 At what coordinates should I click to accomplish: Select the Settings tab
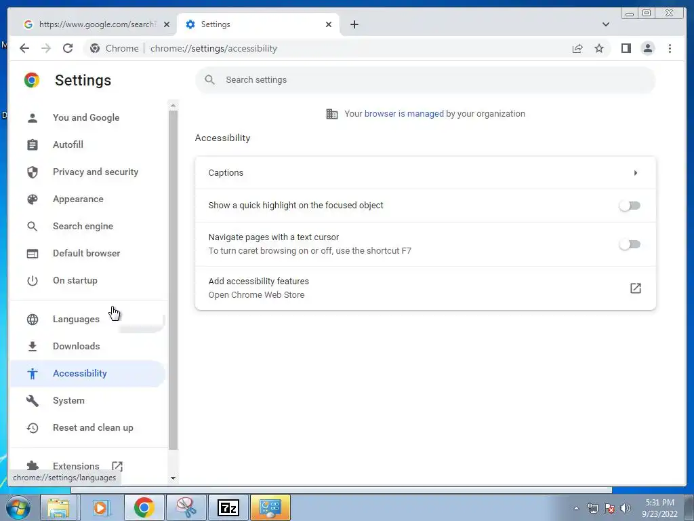click(x=258, y=24)
